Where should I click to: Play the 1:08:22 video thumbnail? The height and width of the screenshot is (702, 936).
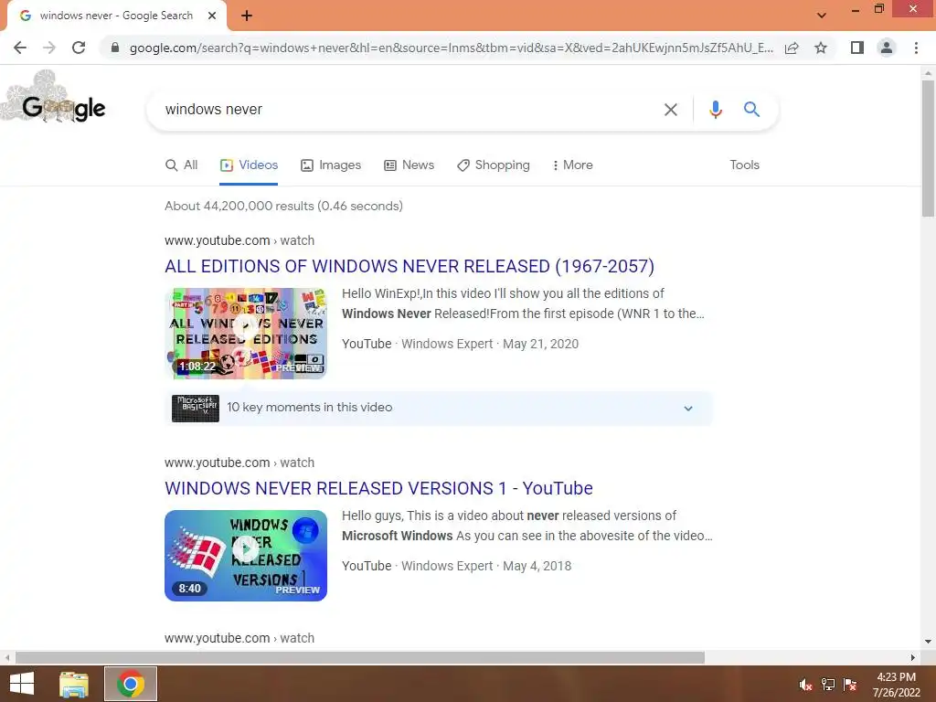(x=246, y=334)
